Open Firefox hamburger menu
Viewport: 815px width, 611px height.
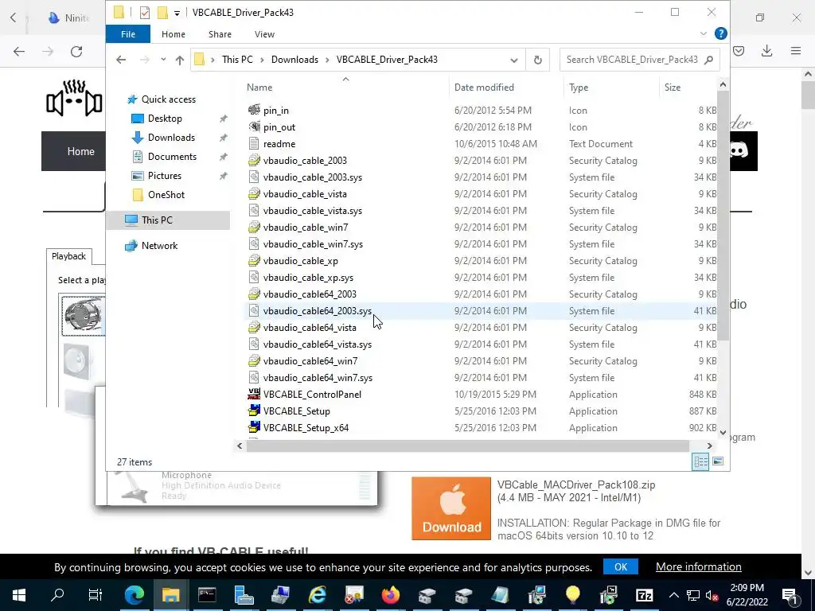coord(796,51)
